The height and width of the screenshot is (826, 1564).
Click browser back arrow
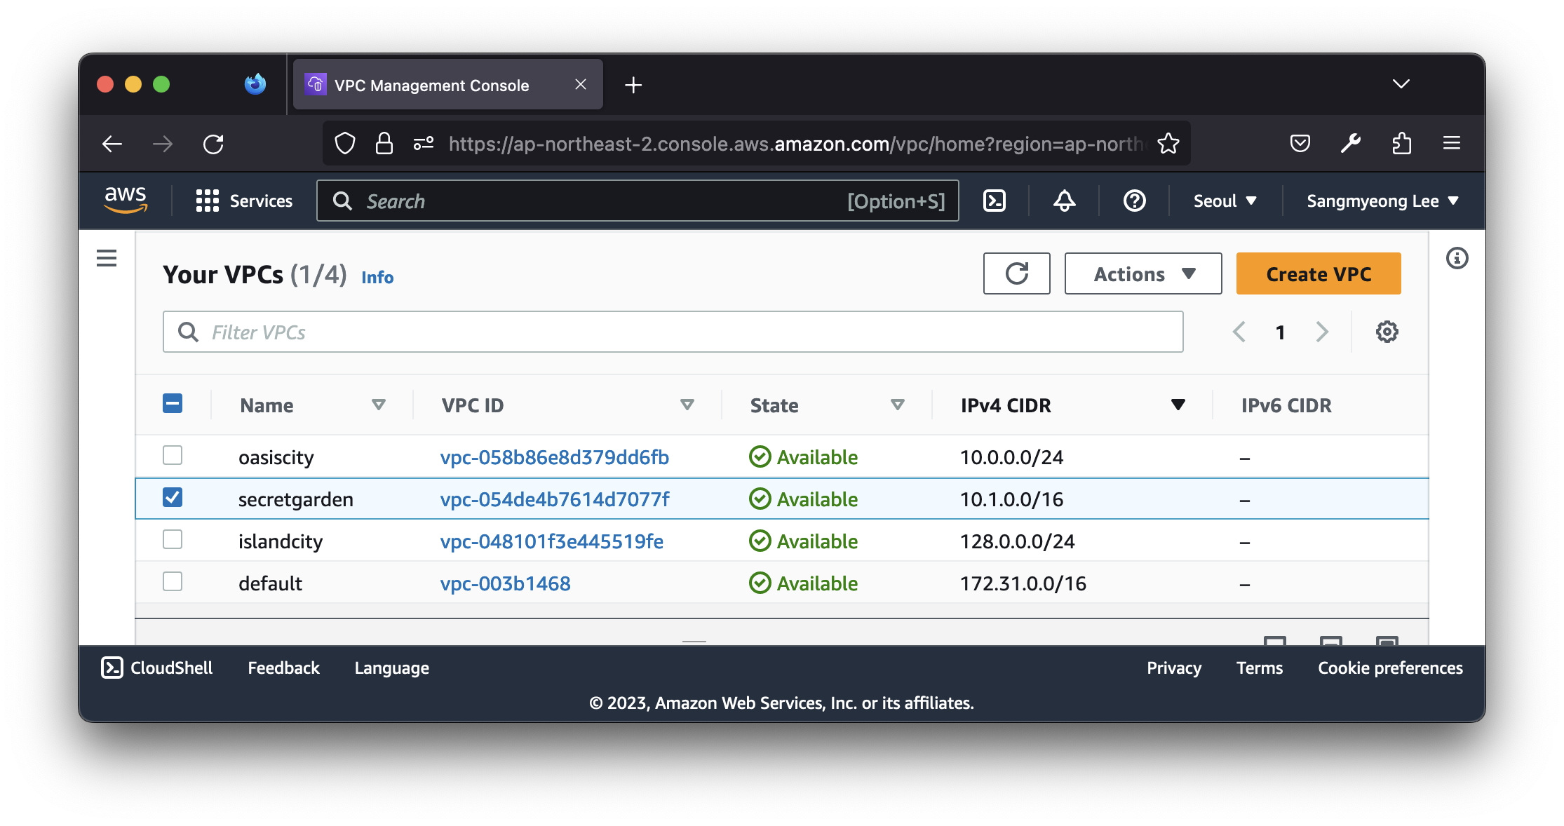click(x=112, y=144)
